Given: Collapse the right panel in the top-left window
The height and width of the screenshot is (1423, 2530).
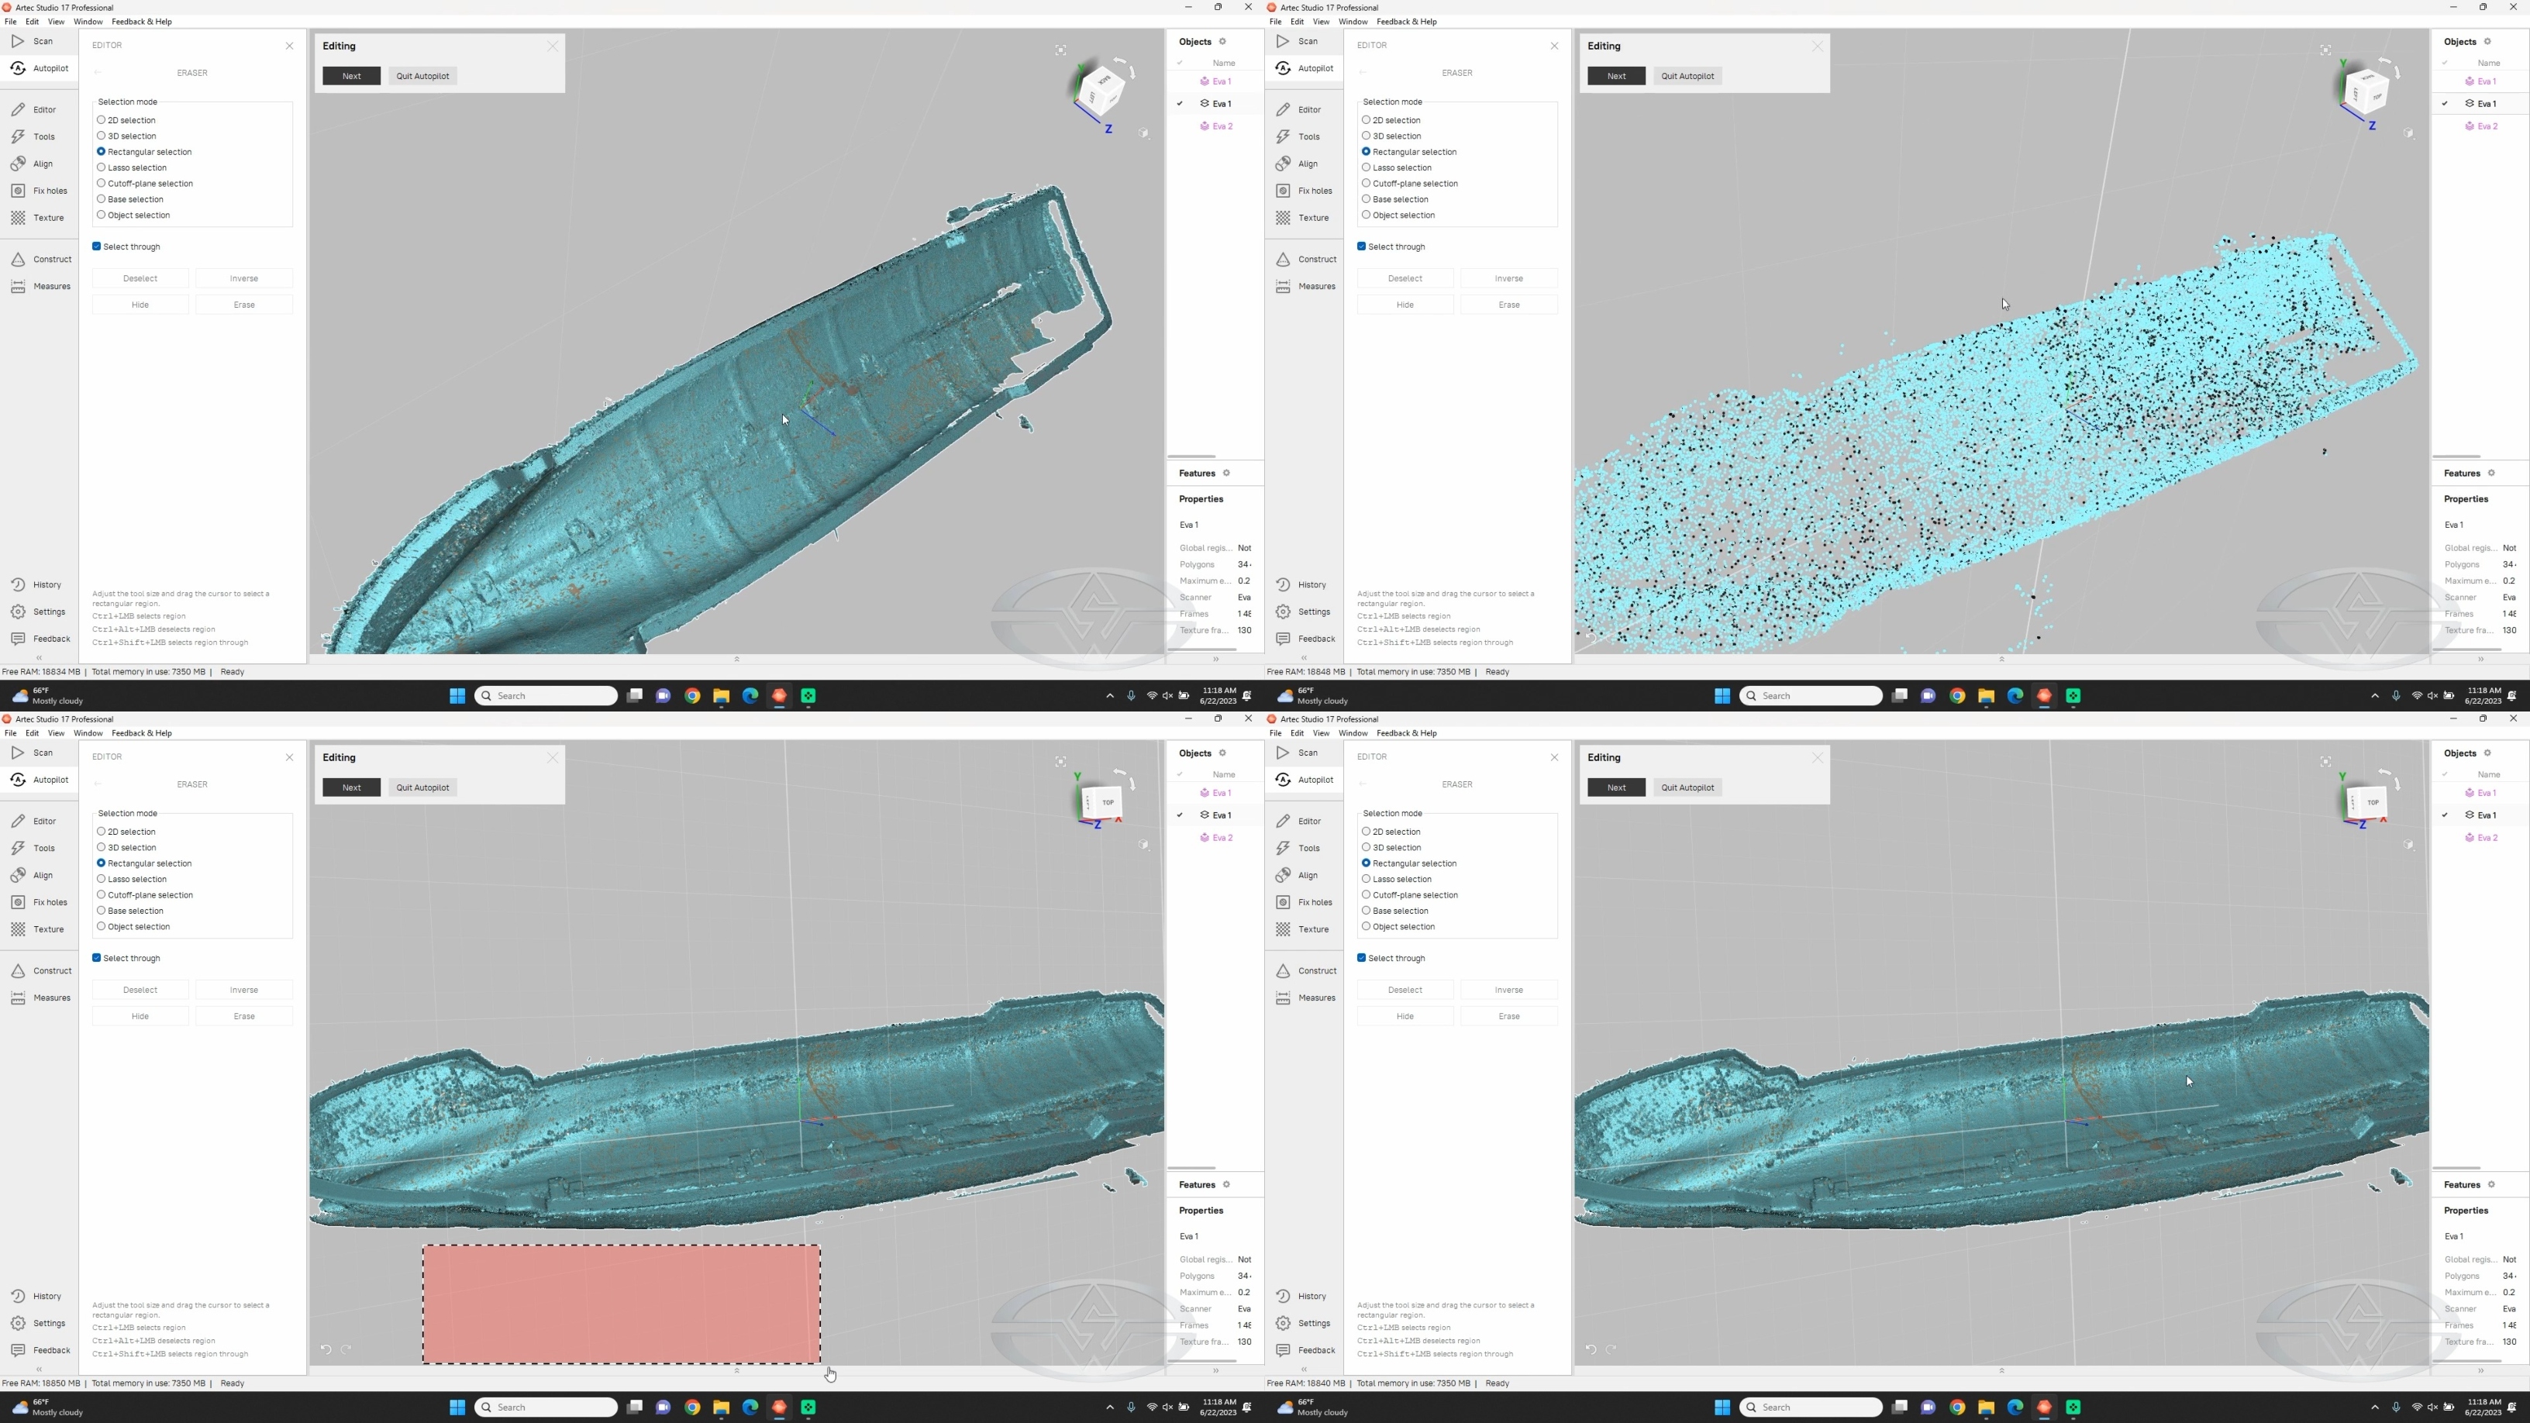Looking at the screenshot, I should (1216, 659).
